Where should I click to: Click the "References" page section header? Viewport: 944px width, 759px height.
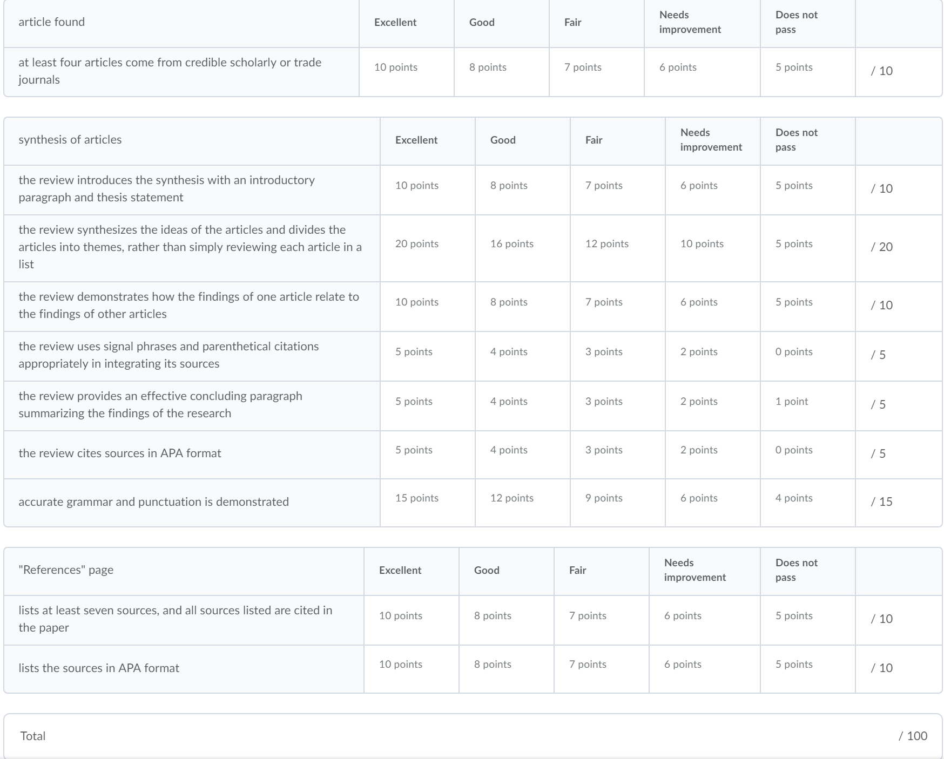click(66, 570)
